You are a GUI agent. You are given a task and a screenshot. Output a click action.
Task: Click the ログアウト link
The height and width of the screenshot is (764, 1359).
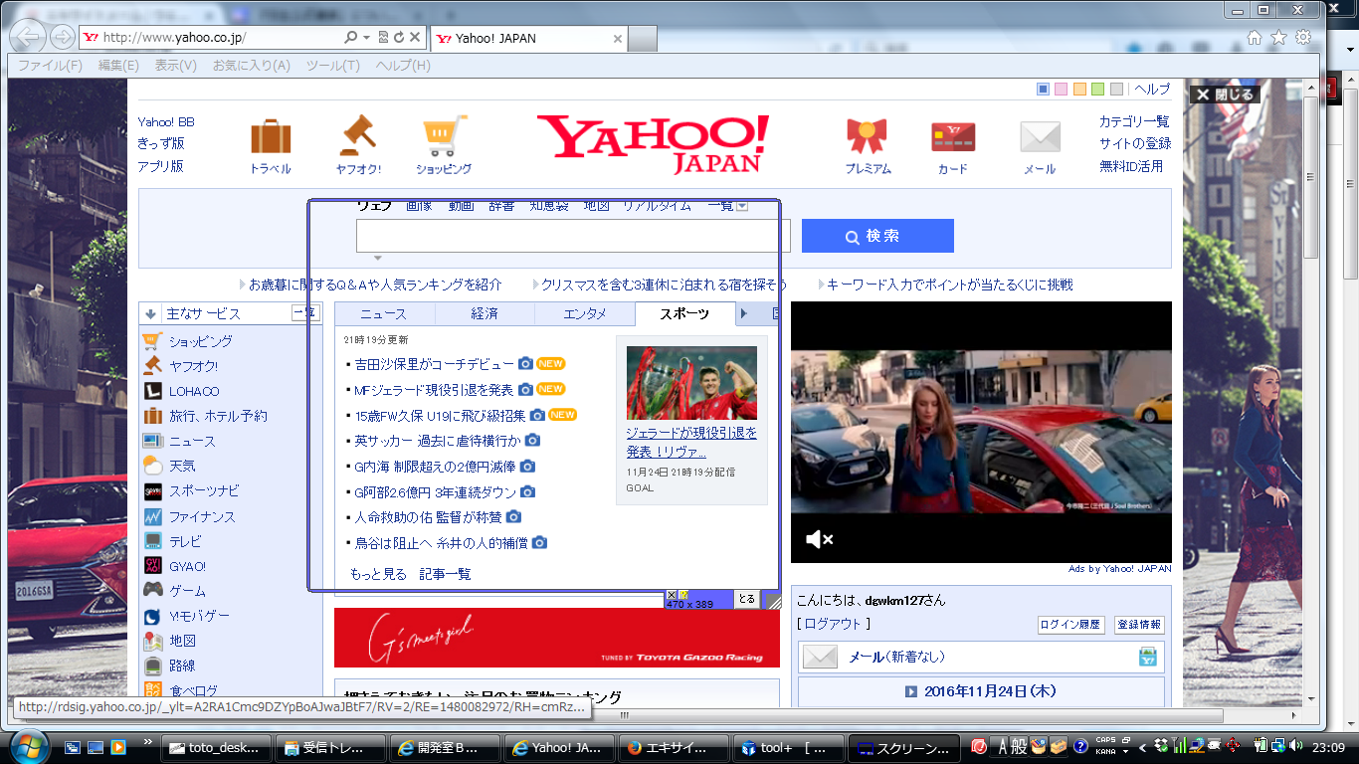(834, 624)
